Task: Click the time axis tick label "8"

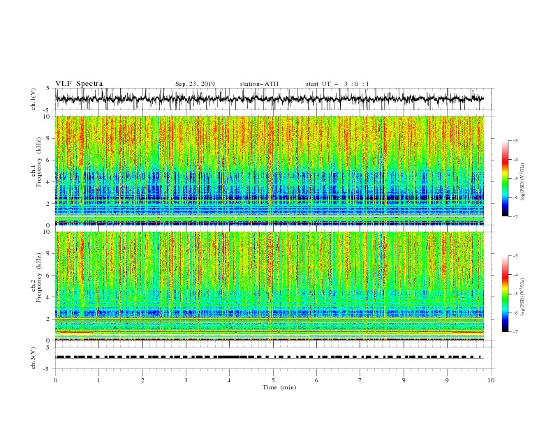Action: [404, 380]
